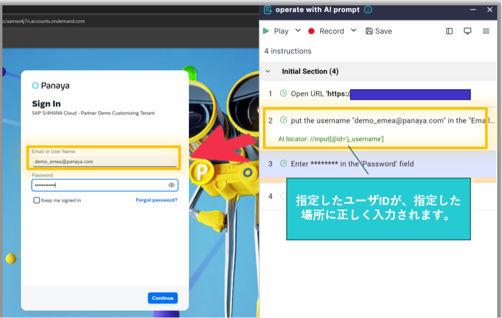Open the Record options dropdown arrow
The image size is (502, 318).
354,31
